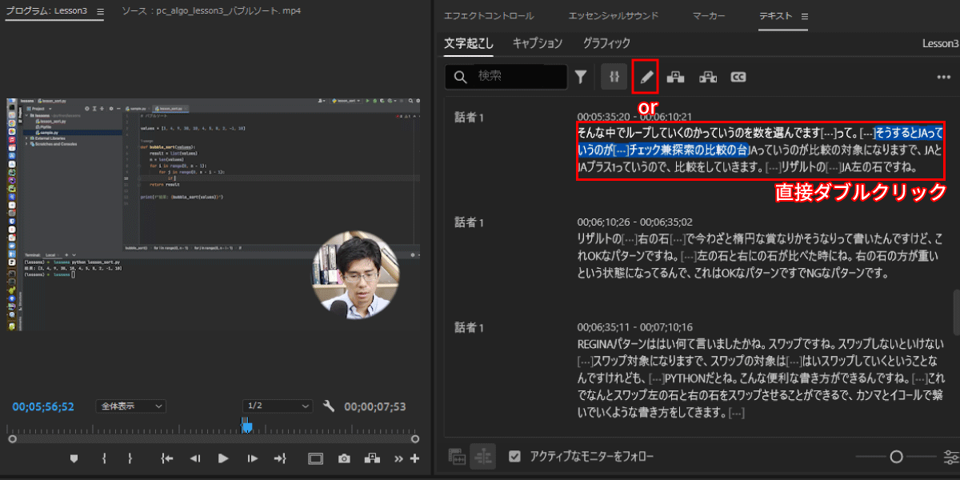The height and width of the screenshot is (480, 960).
Task: Click the transcript panel vertical scrollbar
Action: (956, 312)
